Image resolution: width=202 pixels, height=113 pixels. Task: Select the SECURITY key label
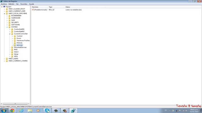coord(15,22)
